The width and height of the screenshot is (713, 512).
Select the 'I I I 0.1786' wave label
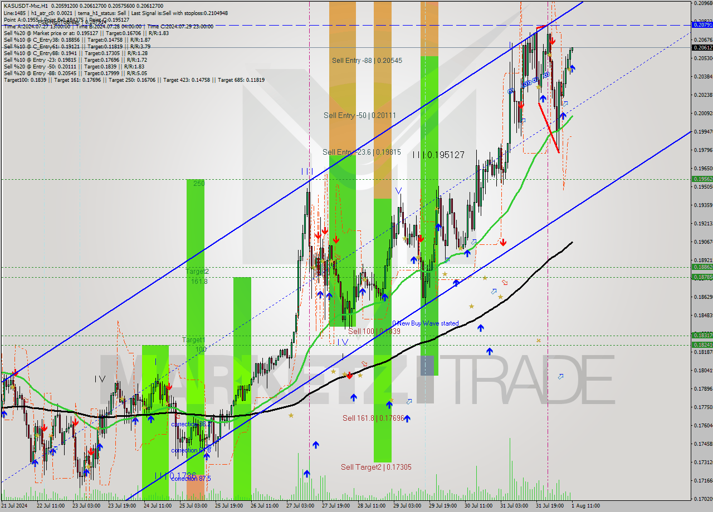(176, 476)
